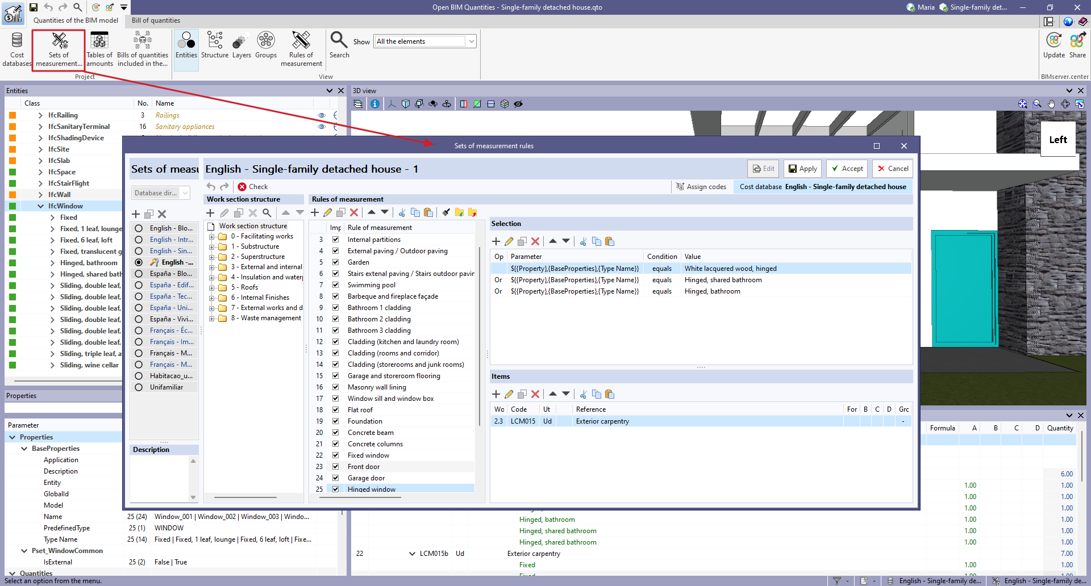Click green color swatch beside IfcSpace

[x=13, y=172]
